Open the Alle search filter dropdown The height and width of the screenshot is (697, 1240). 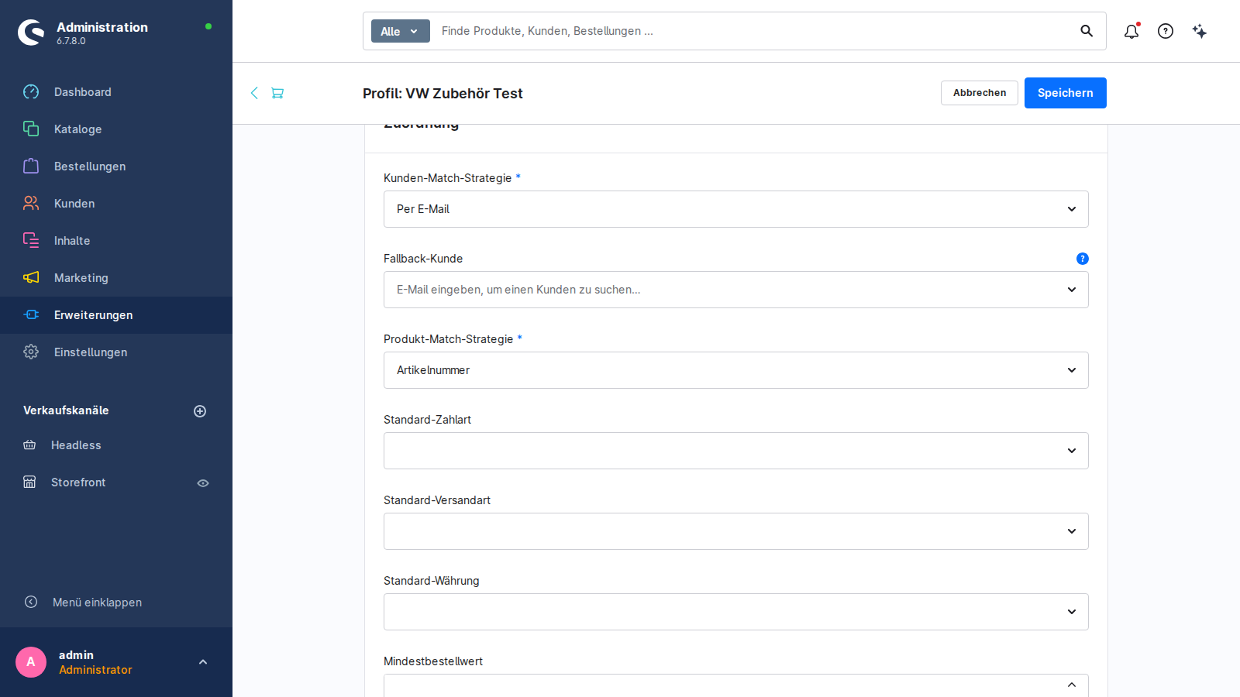401,31
